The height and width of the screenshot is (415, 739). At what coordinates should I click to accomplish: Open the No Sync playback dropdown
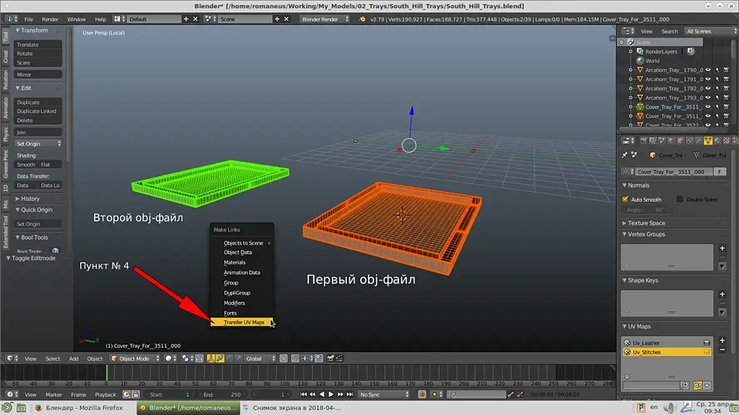(x=384, y=394)
